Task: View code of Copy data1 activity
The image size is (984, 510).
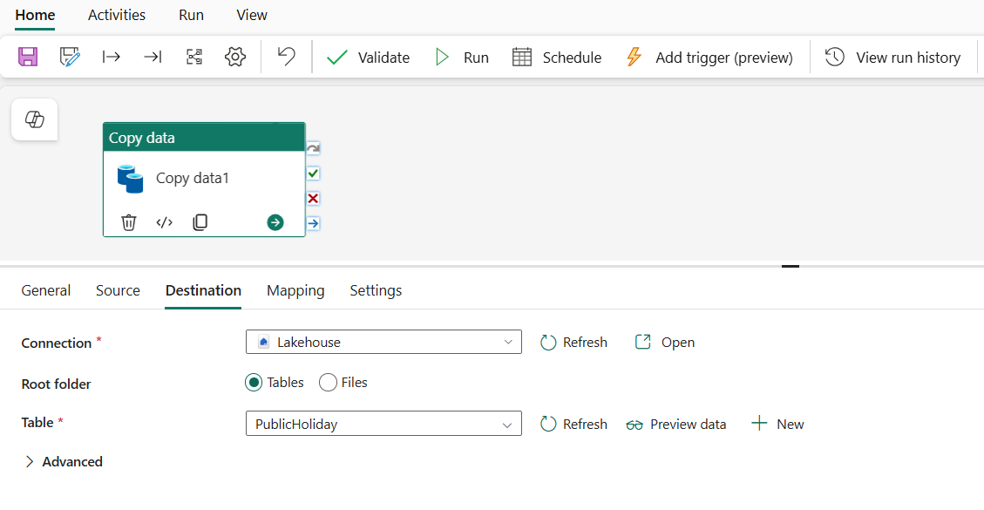Action: 165,222
